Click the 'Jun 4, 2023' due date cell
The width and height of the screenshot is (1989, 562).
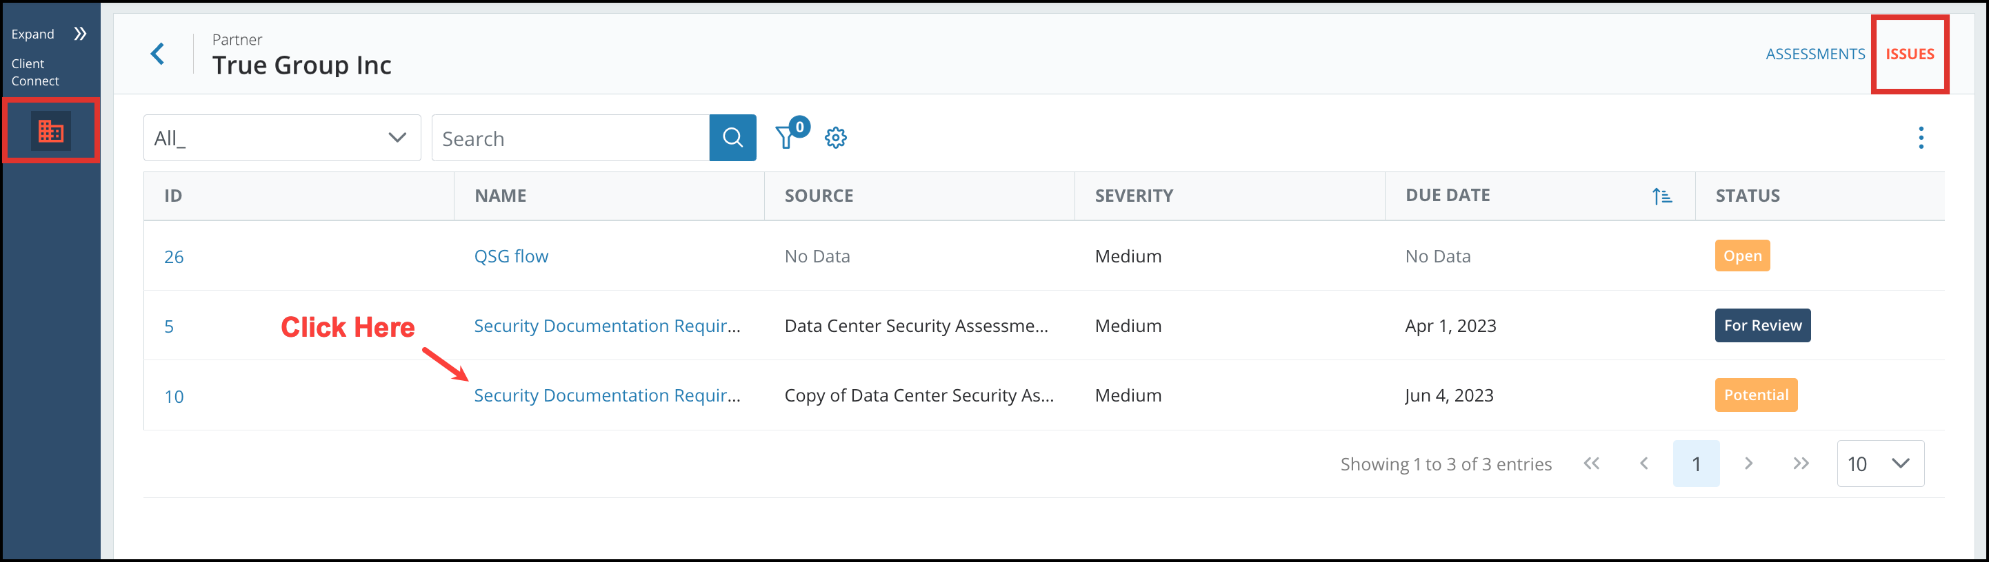click(1449, 395)
